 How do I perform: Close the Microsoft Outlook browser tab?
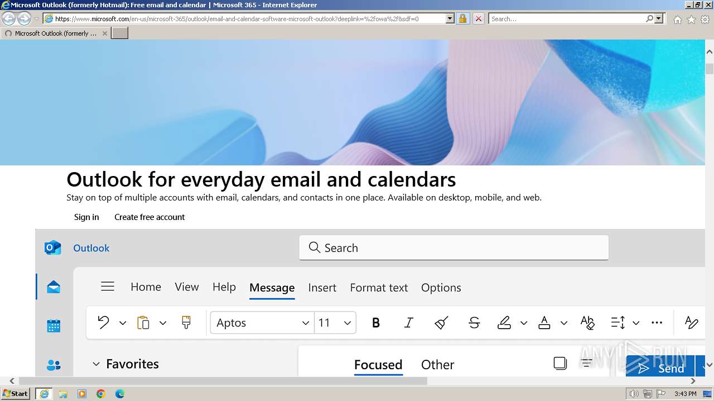click(x=105, y=33)
